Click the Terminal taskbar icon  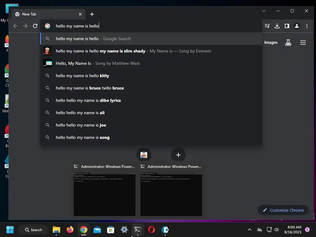coord(138,230)
